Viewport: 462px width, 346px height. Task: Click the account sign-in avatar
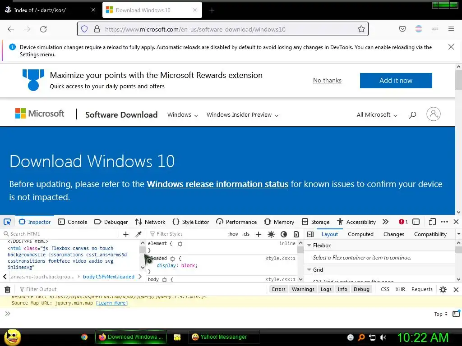point(434,114)
